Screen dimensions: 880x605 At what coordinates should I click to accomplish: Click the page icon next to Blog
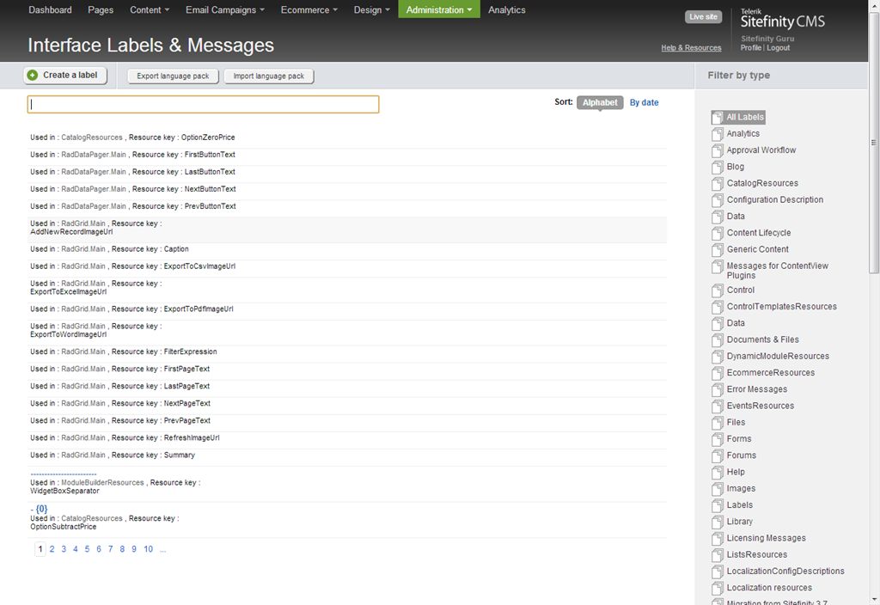click(x=718, y=168)
